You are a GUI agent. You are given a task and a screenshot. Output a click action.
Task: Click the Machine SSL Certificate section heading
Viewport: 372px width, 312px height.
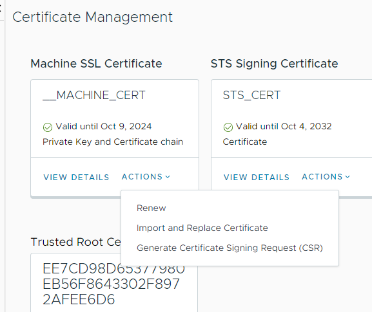point(96,64)
